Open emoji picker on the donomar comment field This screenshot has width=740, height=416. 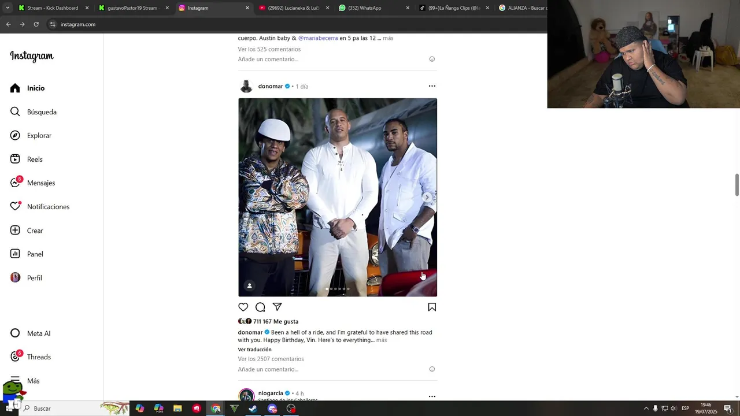point(432,369)
